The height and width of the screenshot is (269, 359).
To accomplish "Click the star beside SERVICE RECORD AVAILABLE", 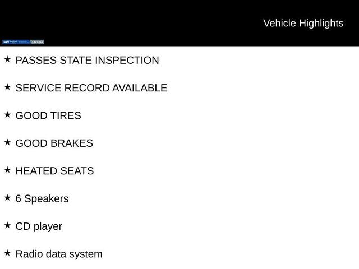I will (7, 87).
